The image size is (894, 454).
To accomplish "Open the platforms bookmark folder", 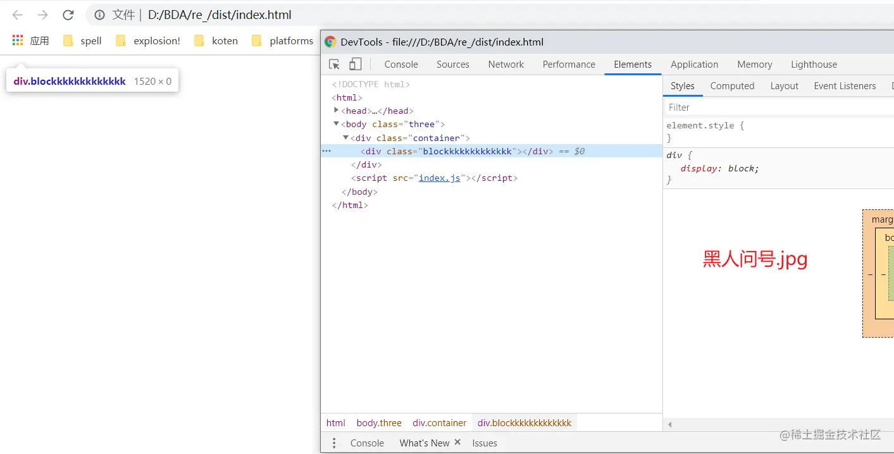I will pyautogui.click(x=282, y=40).
